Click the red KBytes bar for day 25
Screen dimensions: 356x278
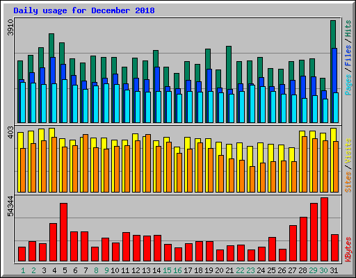coord(273,250)
